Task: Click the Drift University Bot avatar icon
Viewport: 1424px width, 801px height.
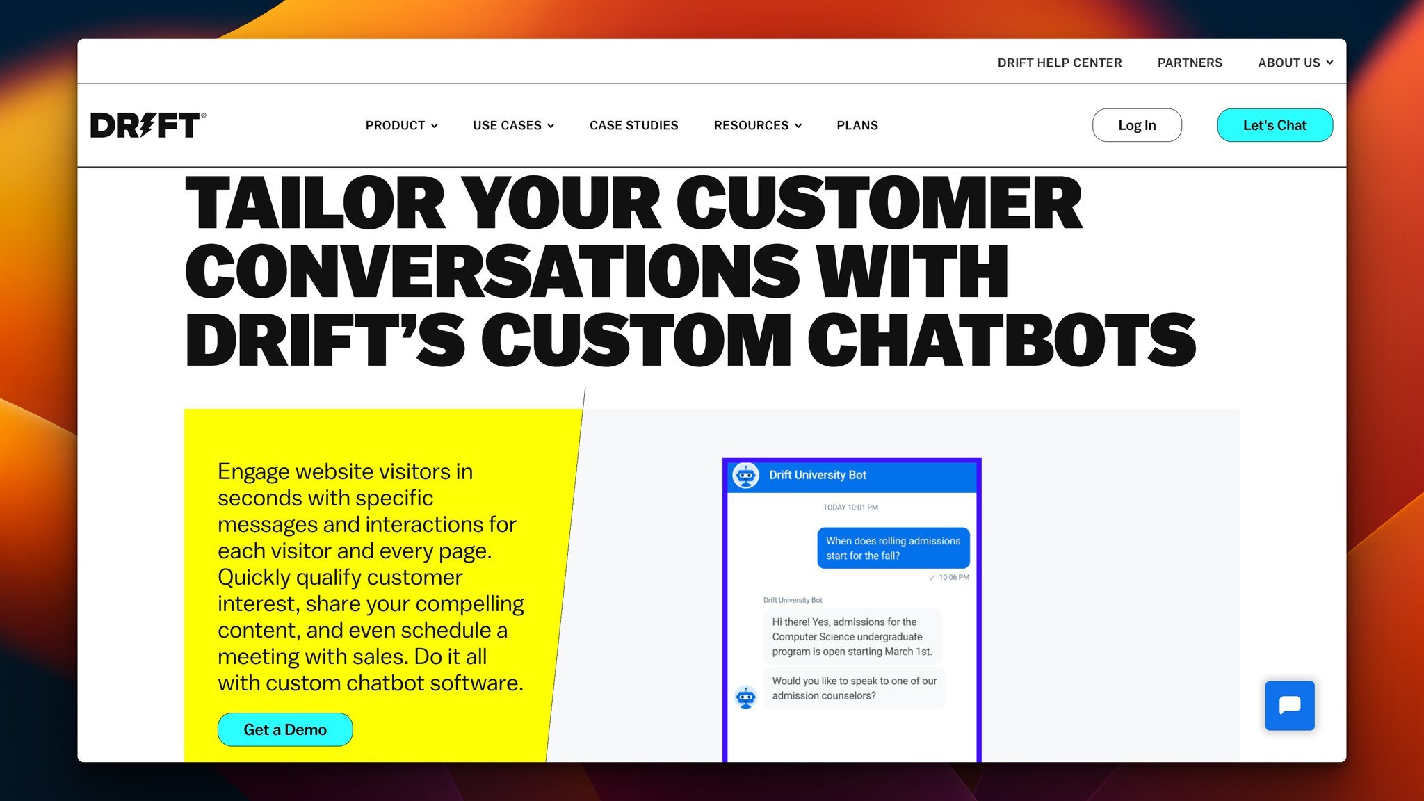Action: pos(747,474)
